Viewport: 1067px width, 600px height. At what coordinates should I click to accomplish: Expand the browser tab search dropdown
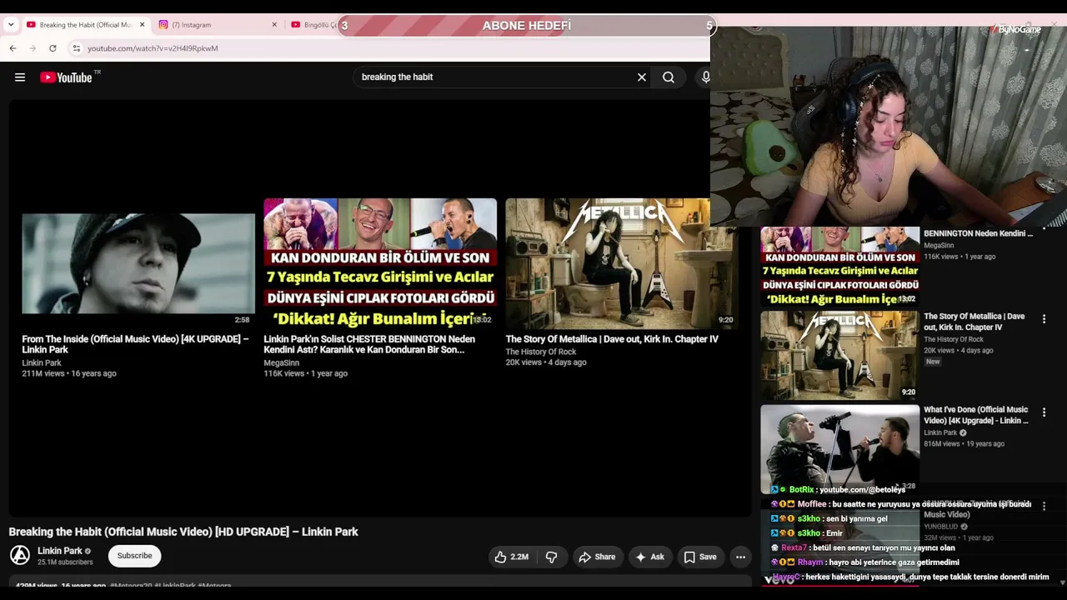11,25
